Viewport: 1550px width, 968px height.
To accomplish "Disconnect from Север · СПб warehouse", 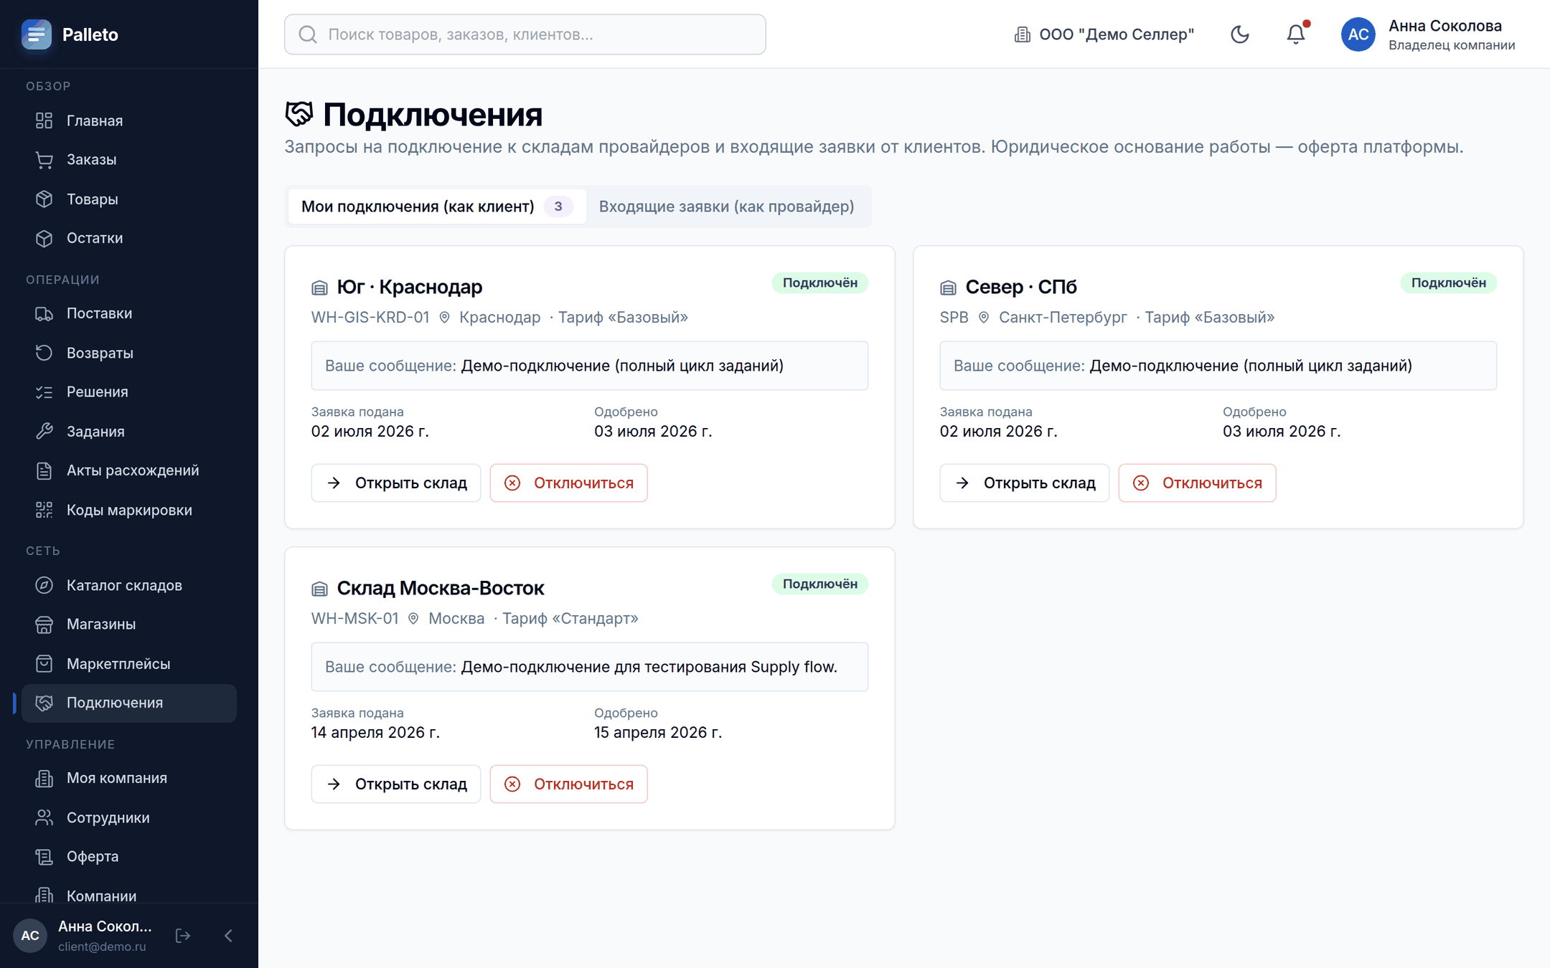I will tap(1197, 483).
